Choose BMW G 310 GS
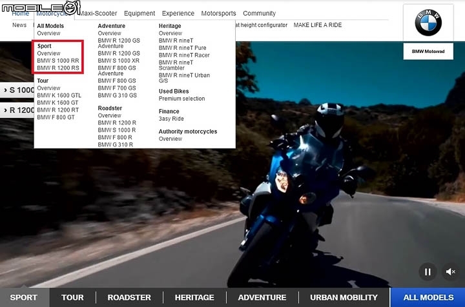Screen dimensions: 465x307 click(x=117, y=95)
